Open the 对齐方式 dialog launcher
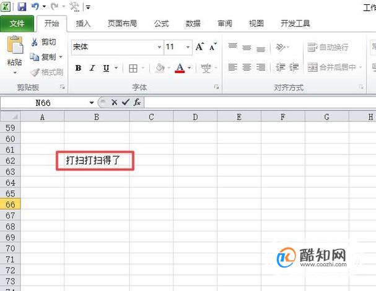The height and width of the screenshot is (291, 376). (x=361, y=87)
